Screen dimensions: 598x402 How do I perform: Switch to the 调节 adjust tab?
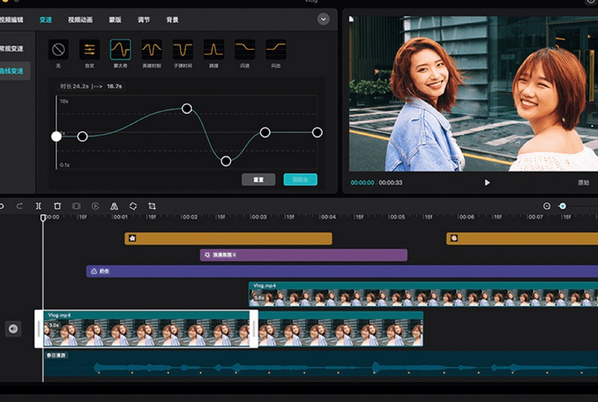pos(144,20)
